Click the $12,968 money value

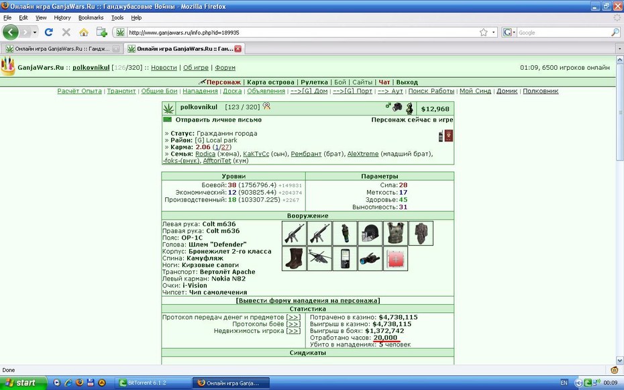(435, 109)
